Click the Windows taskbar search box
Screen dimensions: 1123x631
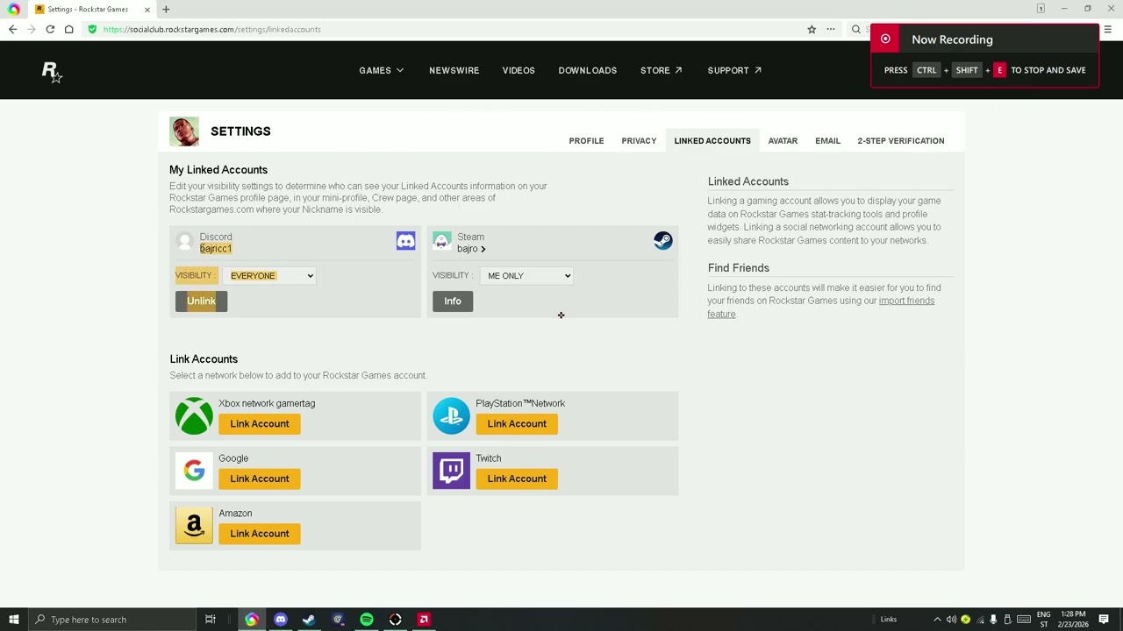(112, 620)
